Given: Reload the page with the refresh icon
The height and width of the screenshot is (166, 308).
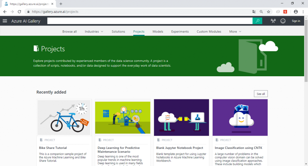Looking at the screenshot, I should [x=19, y=12].
